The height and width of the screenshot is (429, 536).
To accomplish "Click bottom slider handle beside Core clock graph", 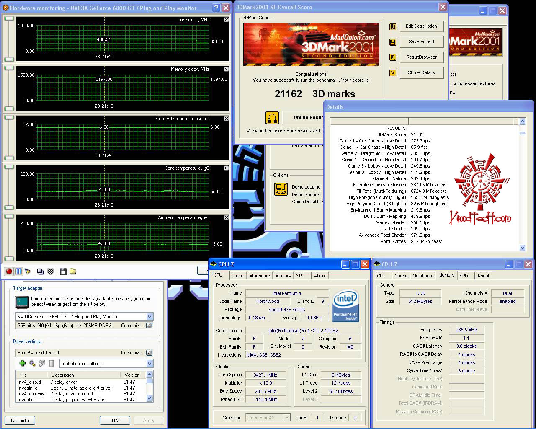I will [x=9, y=59].
